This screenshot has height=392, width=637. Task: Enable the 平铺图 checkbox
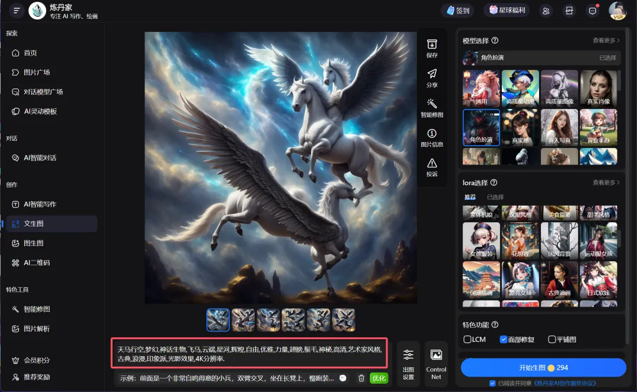(552, 340)
